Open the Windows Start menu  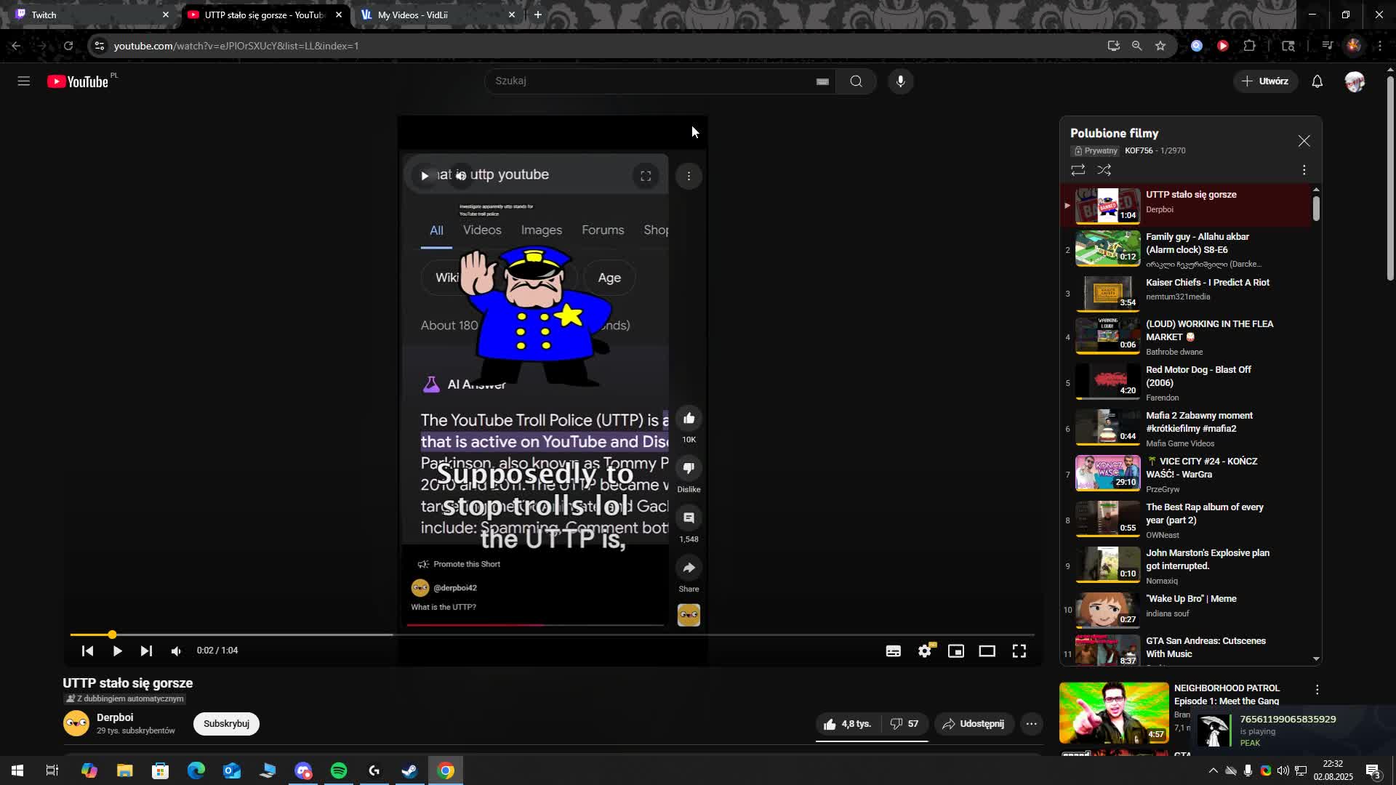click(17, 770)
